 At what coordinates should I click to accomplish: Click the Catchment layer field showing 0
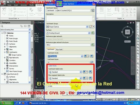tap(68, 62)
